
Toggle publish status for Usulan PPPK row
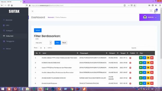tap(130, 68)
